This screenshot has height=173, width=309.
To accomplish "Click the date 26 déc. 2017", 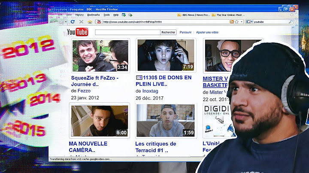I will coord(149,98).
